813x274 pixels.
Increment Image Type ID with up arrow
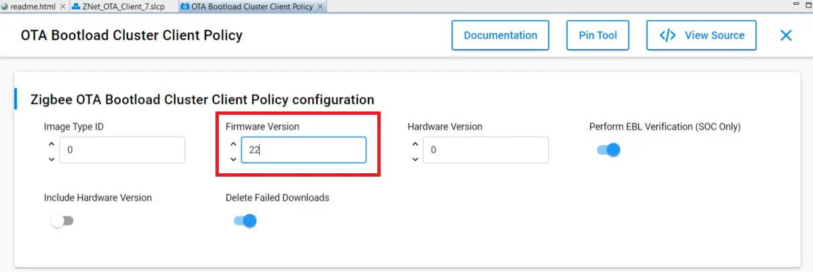(51, 143)
